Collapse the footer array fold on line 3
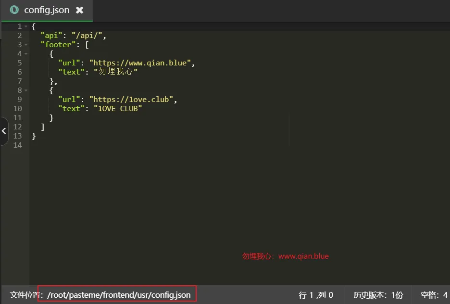The height and width of the screenshot is (304, 450). pyautogui.click(x=26, y=45)
